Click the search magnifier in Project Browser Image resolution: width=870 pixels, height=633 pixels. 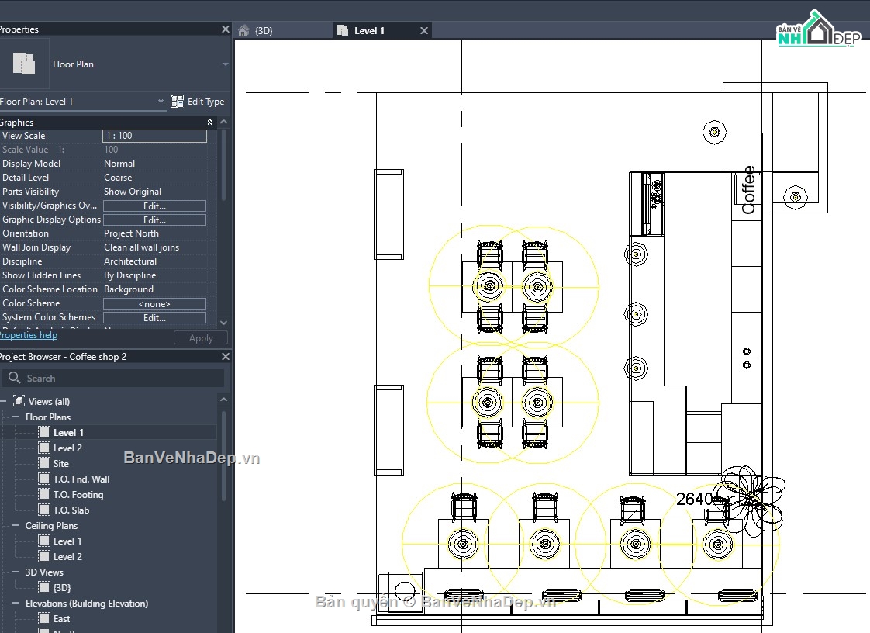click(14, 378)
